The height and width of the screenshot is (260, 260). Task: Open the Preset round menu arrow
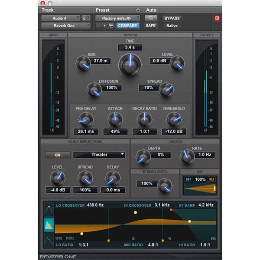138,10
